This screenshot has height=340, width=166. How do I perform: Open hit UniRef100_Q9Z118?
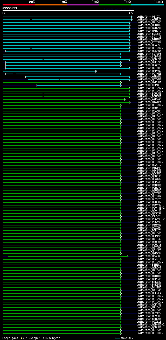click(x=149, y=322)
